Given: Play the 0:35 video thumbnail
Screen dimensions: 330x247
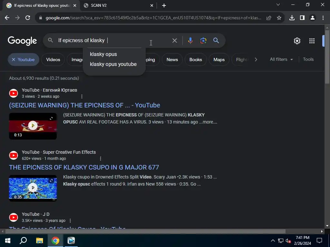Looking at the screenshot, I should tap(33, 188).
